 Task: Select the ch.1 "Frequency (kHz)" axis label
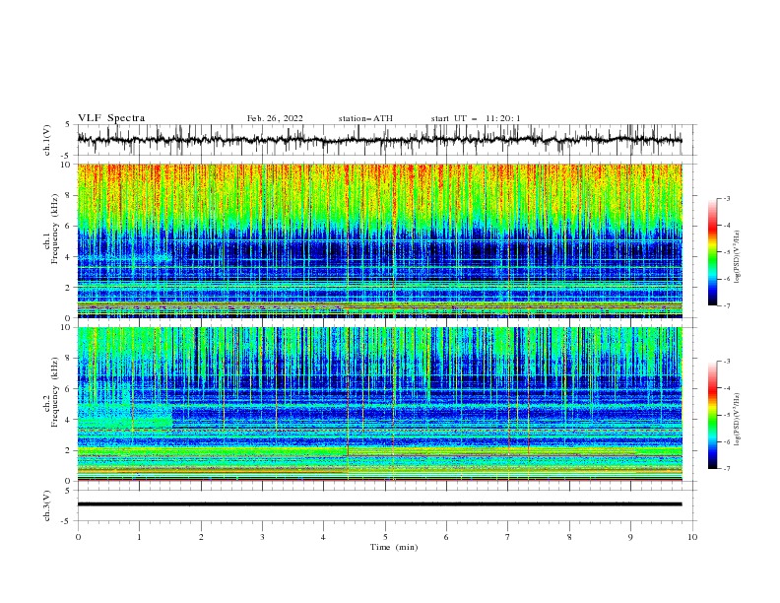pyautogui.click(x=55, y=230)
